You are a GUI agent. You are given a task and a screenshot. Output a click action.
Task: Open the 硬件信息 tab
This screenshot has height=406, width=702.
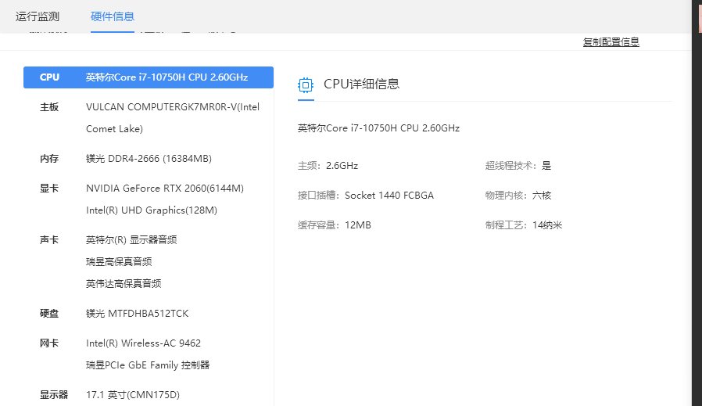[x=112, y=16]
